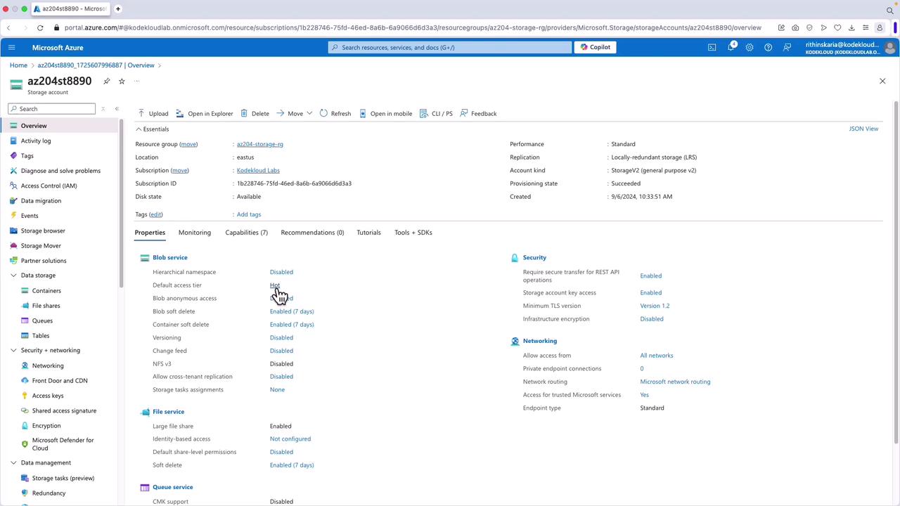Go to Partner solutions
Viewport: 900px width, 506px height.
click(x=44, y=261)
